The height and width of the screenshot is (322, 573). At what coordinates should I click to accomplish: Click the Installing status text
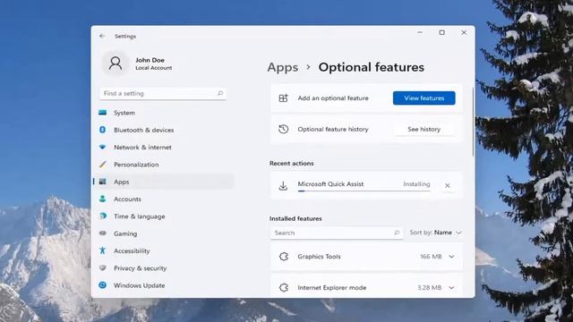(416, 184)
